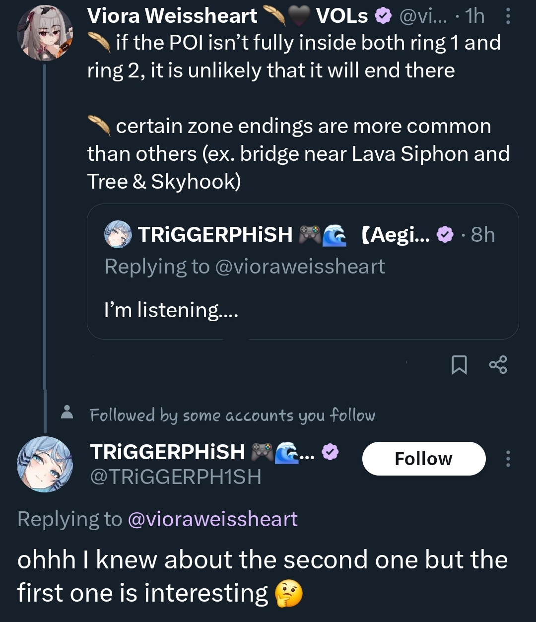Tap the Viora Weissheart display name
This screenshot has width=536, height=622.
pyautogui.click(x=172, y=16)
